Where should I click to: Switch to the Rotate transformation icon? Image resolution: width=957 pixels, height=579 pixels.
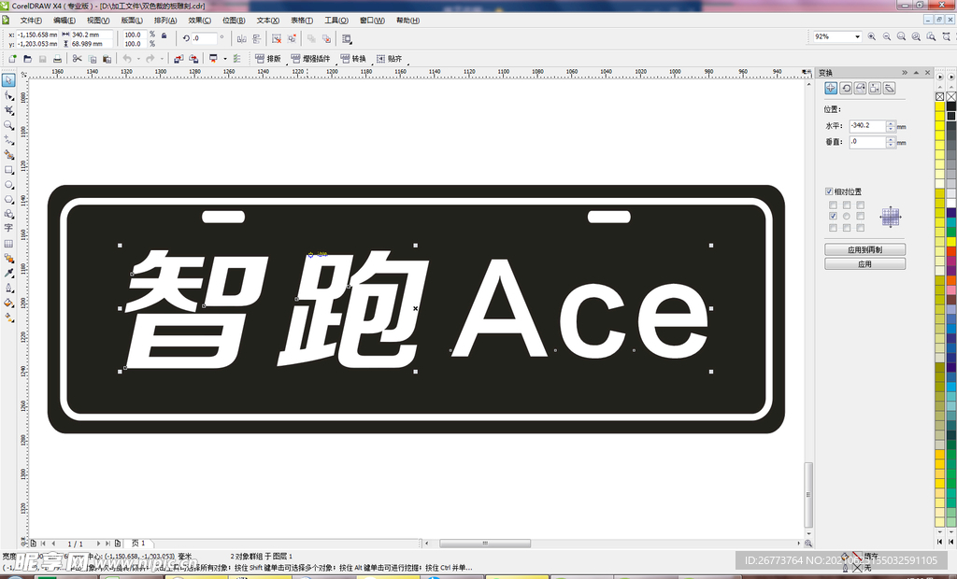click(846, 88)
